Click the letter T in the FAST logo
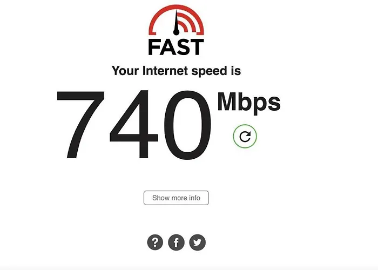Image resolution: width=378 pixels, height=270 pixels. click(x=197, y=48)
